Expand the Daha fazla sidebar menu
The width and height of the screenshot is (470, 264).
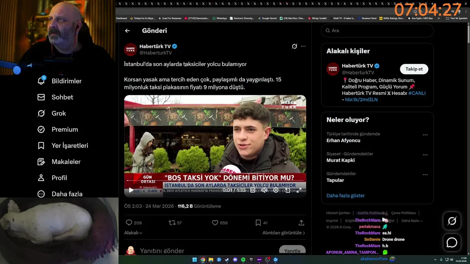point(60,194)
